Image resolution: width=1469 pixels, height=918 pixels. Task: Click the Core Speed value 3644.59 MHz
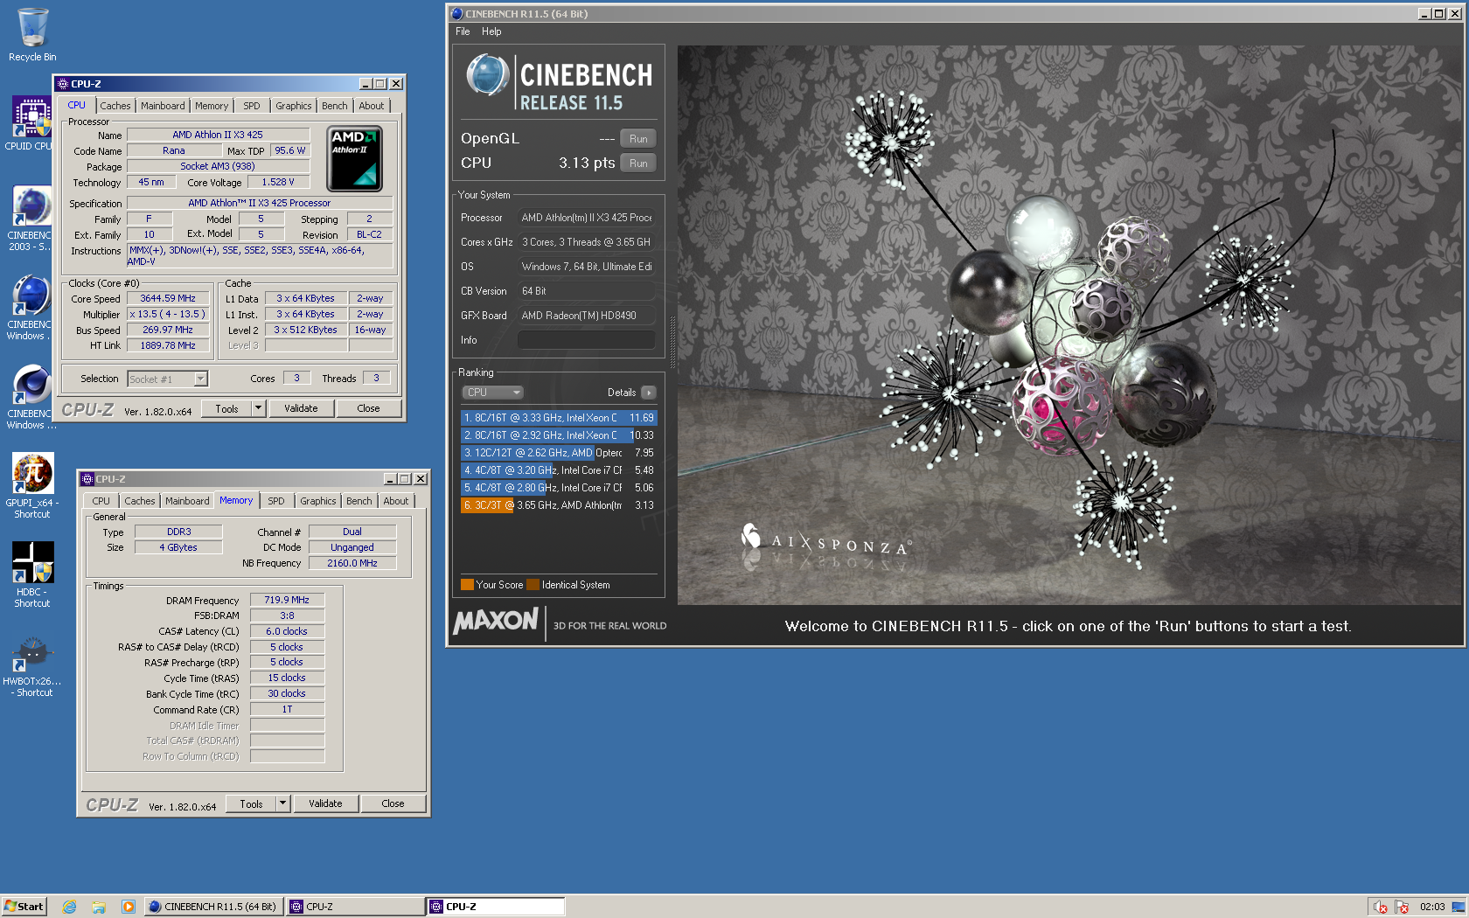click(168, 299)
